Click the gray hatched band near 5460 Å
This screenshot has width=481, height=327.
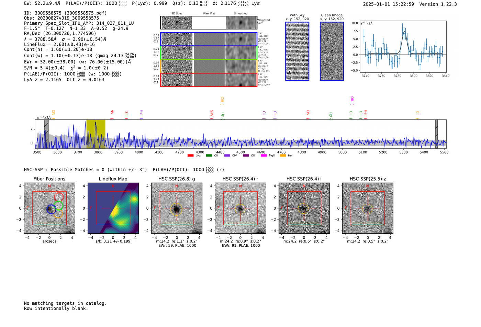(436, 134)
